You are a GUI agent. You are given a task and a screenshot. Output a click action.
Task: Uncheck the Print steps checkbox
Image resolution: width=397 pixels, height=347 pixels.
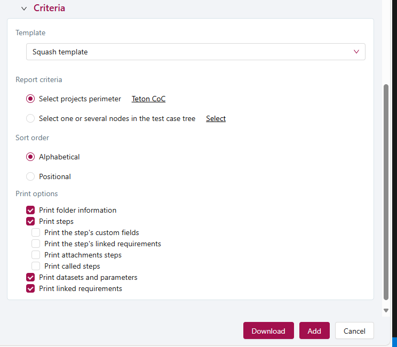30,221
